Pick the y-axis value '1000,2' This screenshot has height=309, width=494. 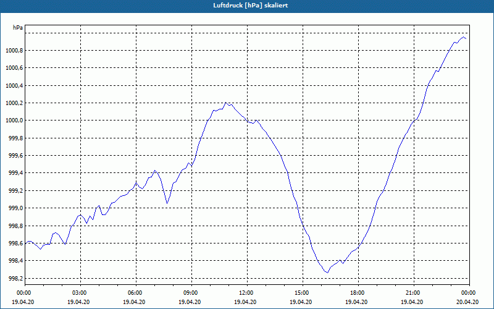[x=14, y=103]
